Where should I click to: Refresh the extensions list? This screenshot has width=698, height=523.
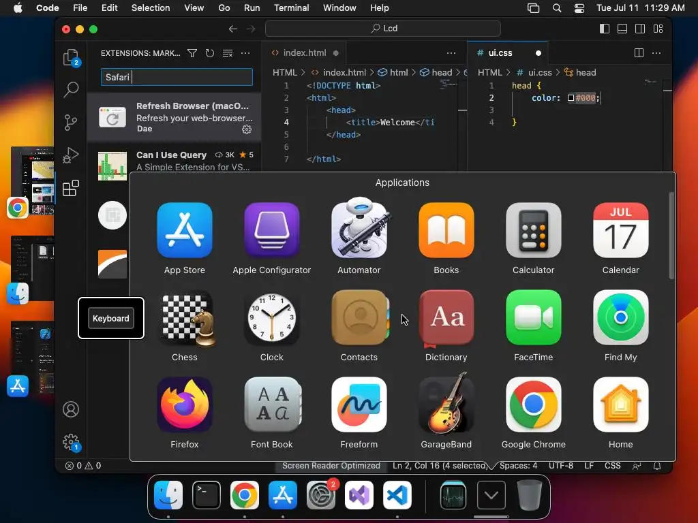[210, 53]
